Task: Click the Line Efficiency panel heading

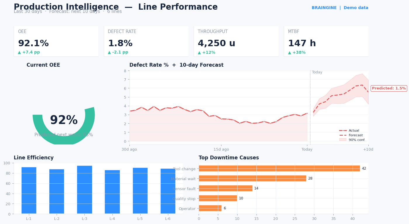Action: pyautogui.click(x=34, y=158)
